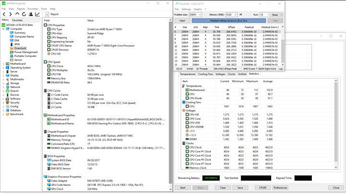This screenshot has height=194, width=346.
Task: Expand the Motherboard tree node
Action: point(3,64)
